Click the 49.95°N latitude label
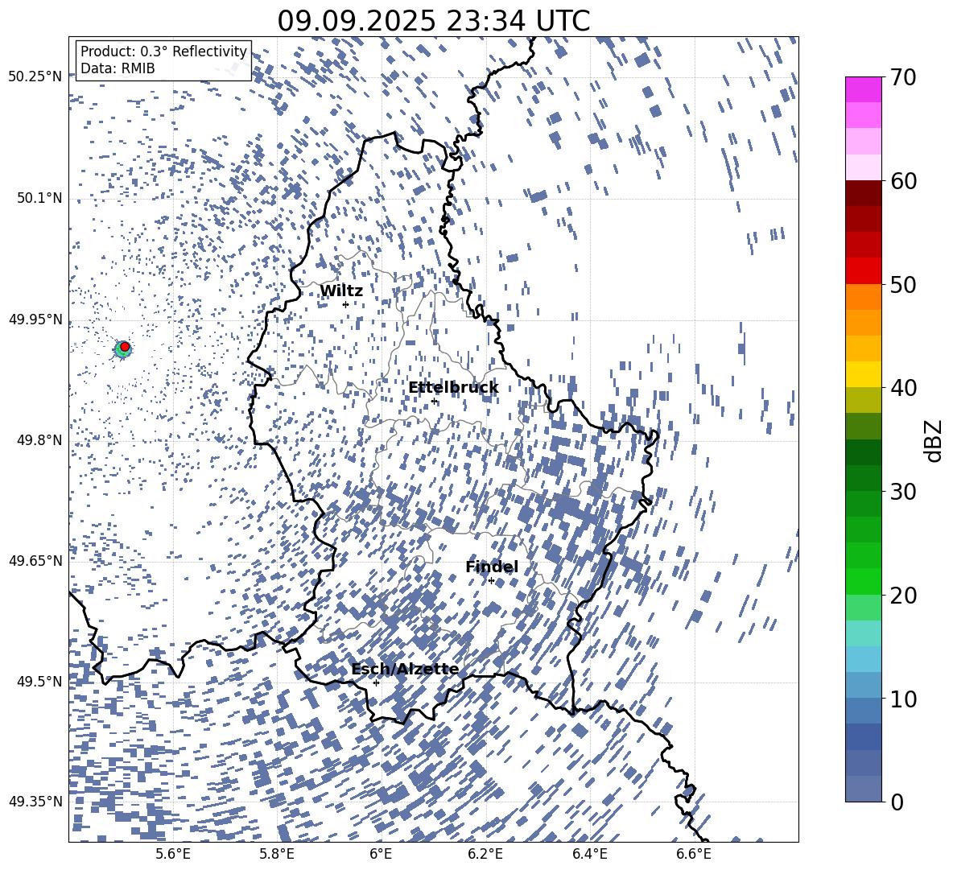This screenshot has height=870, width=953. coord(35,320)
